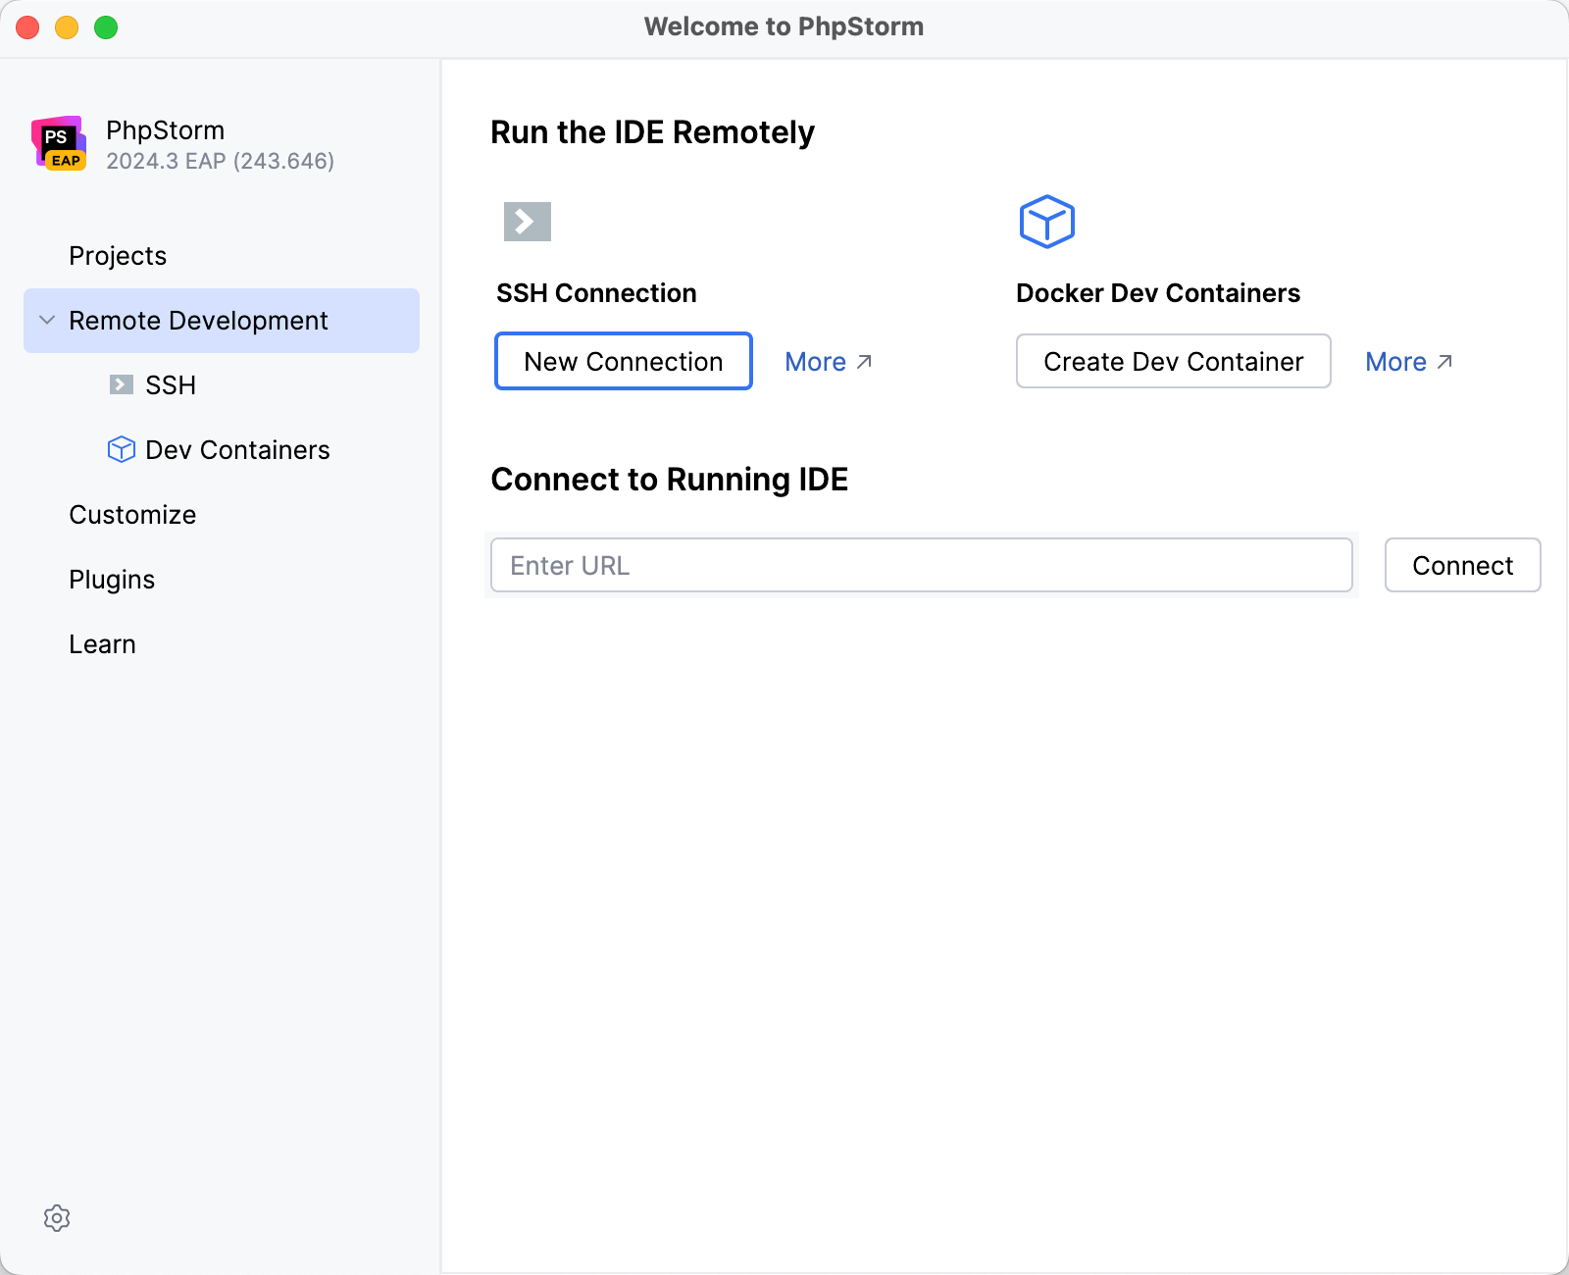Click the PhpStorm EAP logo icon
Screen dimensions: 1569x1275
[57, 143]
